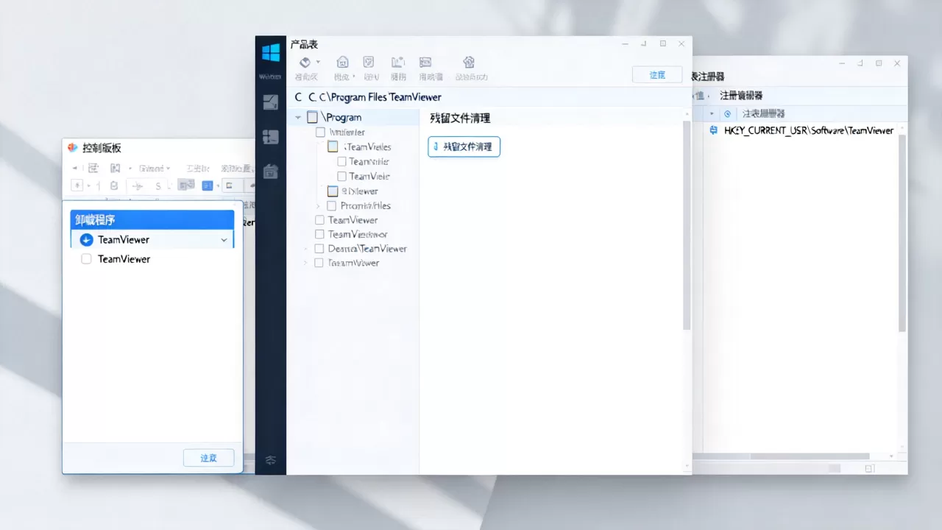Click the rightmost house icon in product window toolbar

[x=469, y=63]
